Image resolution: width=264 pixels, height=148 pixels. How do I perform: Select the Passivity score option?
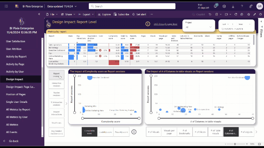pyautogui.click(x=121, y=132)
